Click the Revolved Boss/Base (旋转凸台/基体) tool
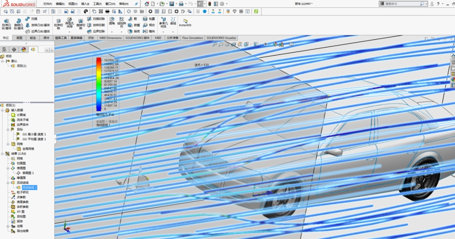 [18, 24]
